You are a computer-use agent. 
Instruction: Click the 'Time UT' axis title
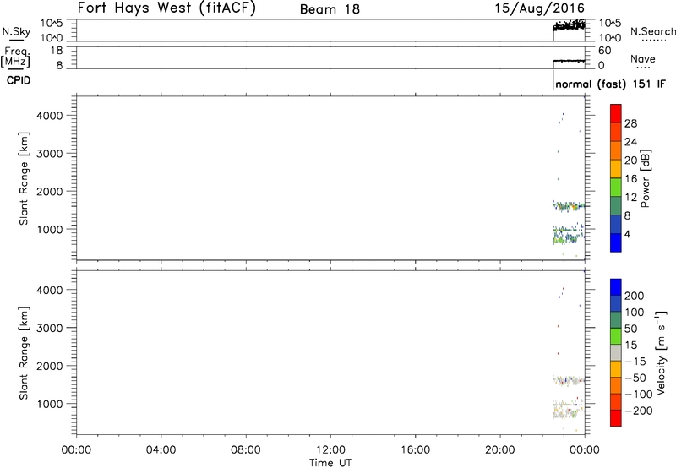[x=330, y=463]
